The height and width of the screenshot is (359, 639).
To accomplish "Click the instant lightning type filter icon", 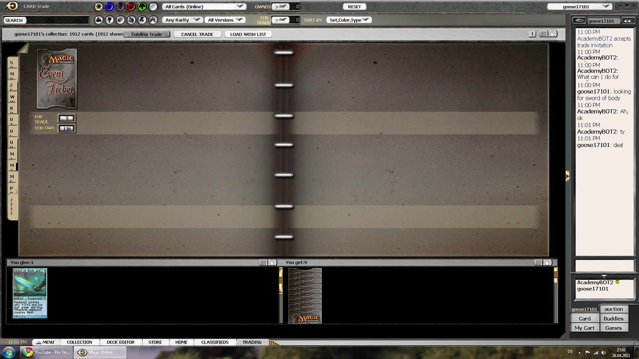I will pos(142,20).
